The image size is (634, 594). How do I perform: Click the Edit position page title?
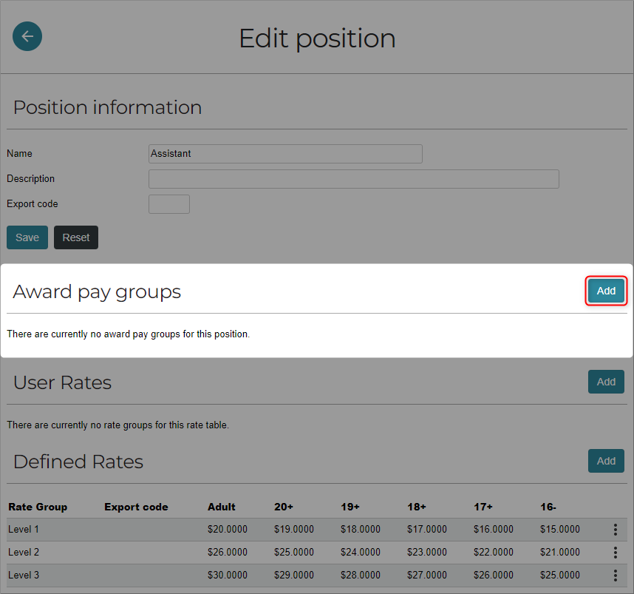coord(317,39)
